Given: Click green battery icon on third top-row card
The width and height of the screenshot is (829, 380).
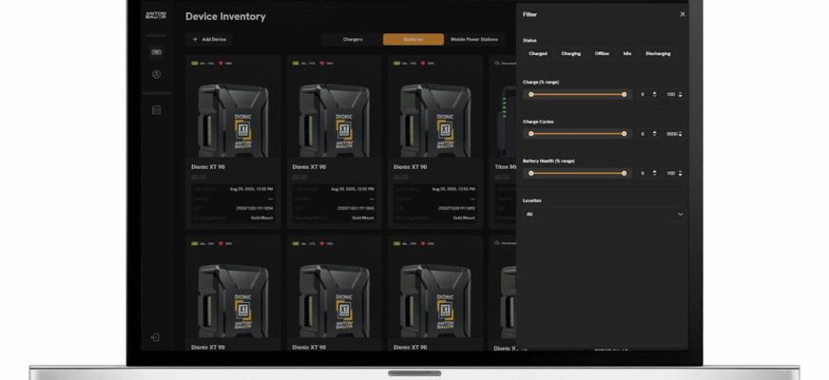Looking at the screenshot, I should [396, 63].
